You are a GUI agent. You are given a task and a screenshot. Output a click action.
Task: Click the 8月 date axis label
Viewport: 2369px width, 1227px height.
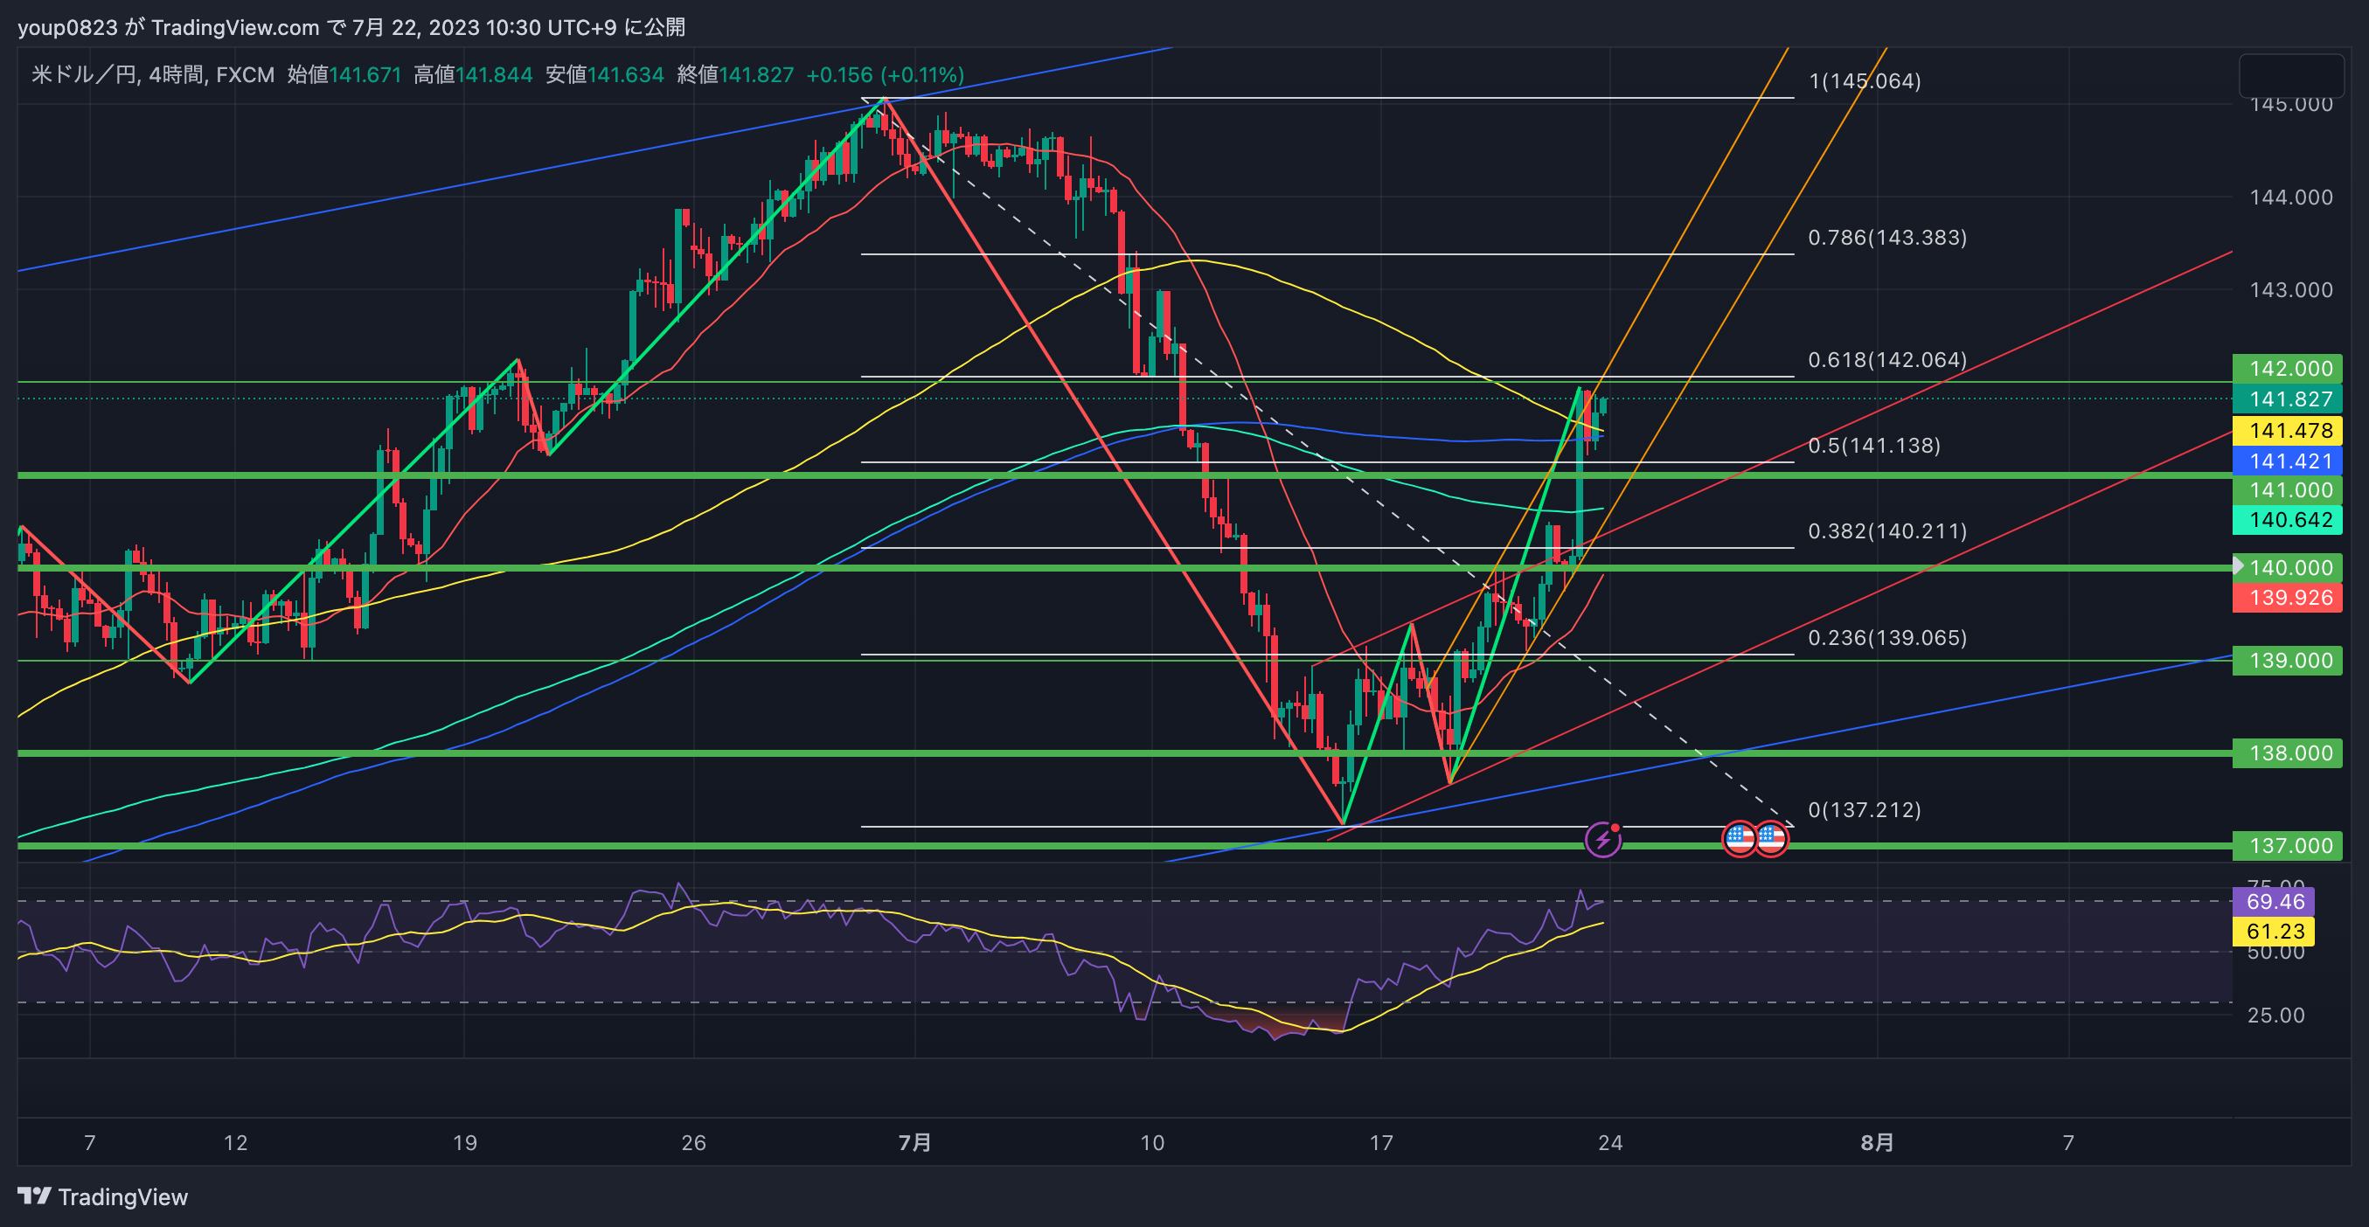tap(1877, 1142)
